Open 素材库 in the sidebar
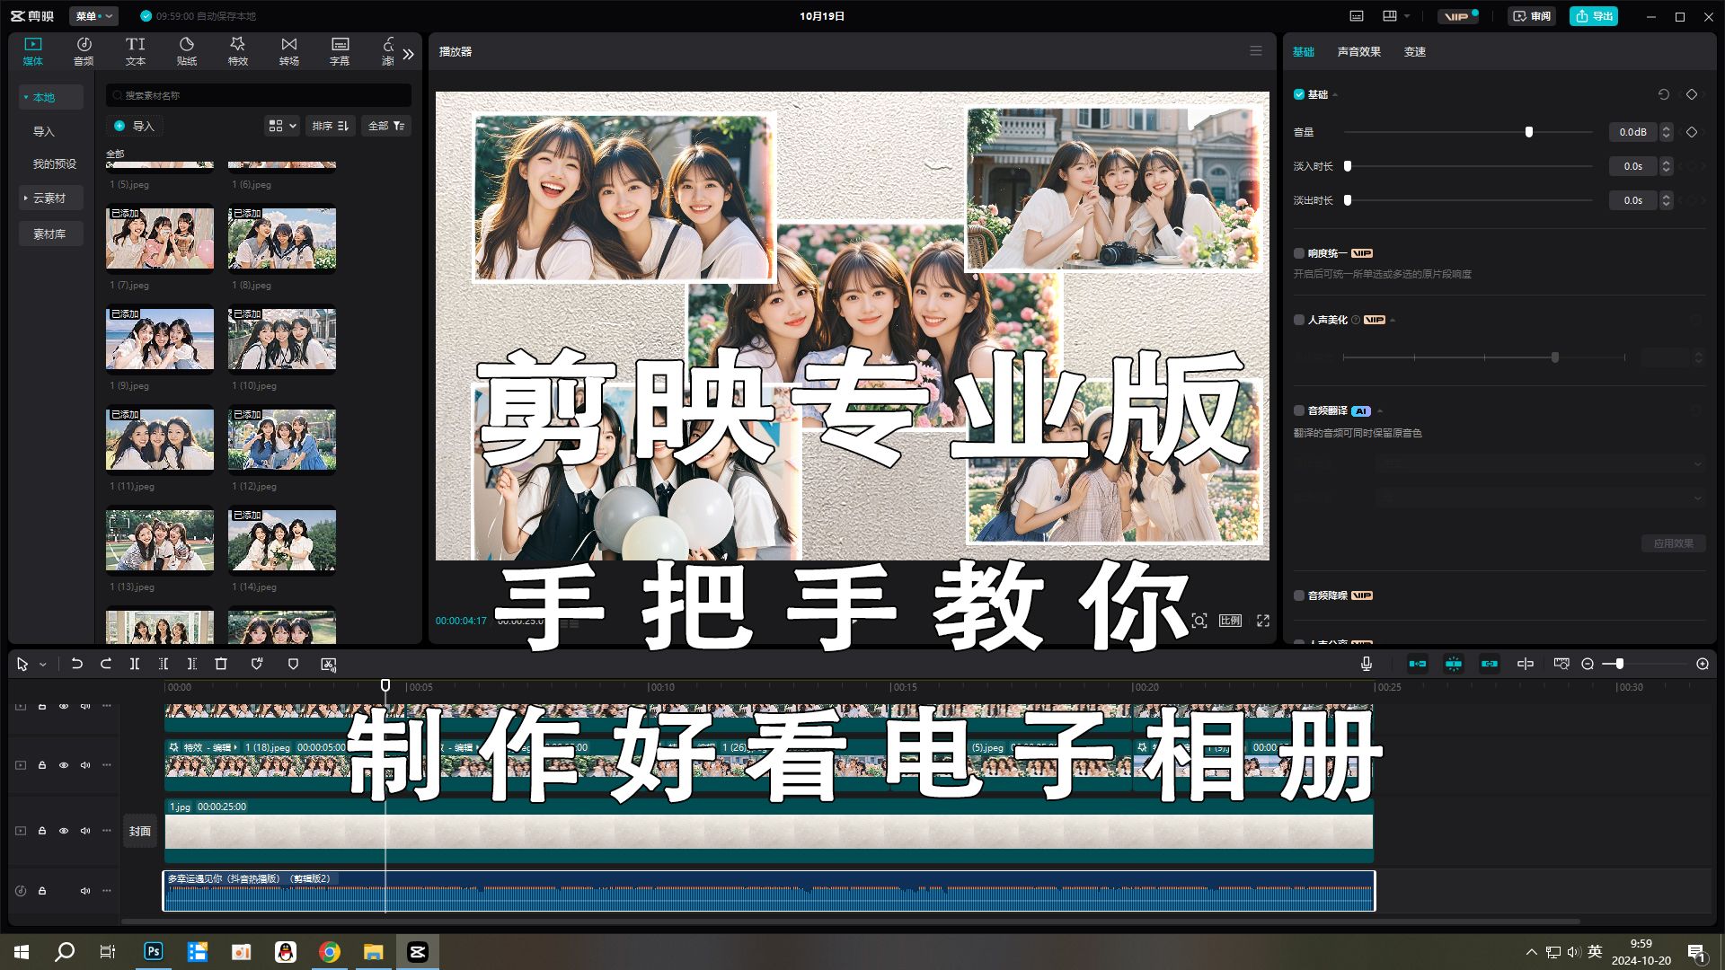The height and width of the screenshot is (970, 1725). [50, 234]
